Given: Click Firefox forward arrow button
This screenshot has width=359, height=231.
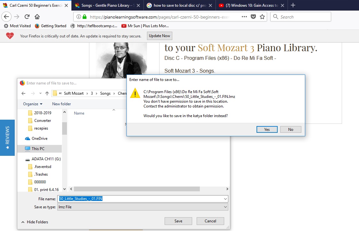Looking at the screenshot, I should pos(17,17).
